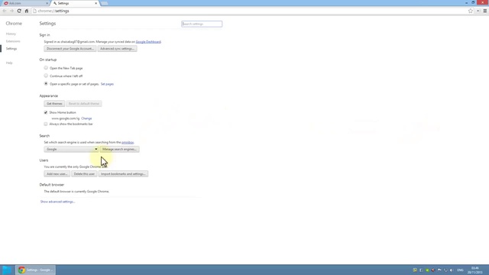Click the green tray icon
This screenshot has height=275, width=489.
point(427,270)
